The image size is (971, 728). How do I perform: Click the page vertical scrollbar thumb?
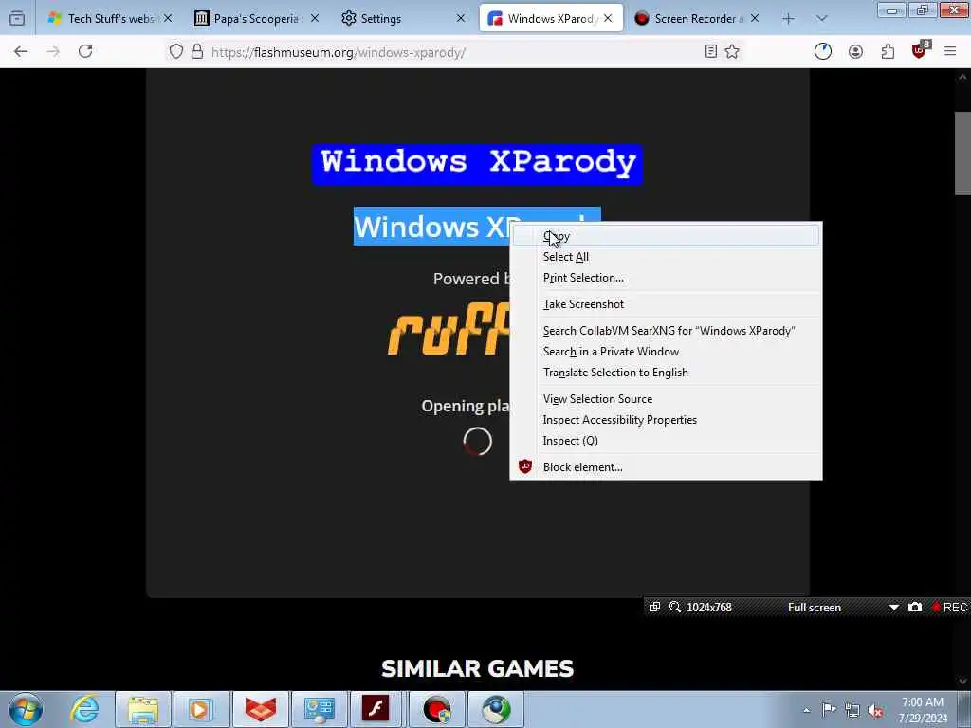(962, 154)
